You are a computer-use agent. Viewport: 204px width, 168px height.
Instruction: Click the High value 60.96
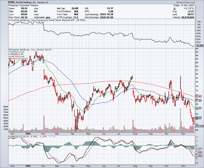click(x=24, y=11)
